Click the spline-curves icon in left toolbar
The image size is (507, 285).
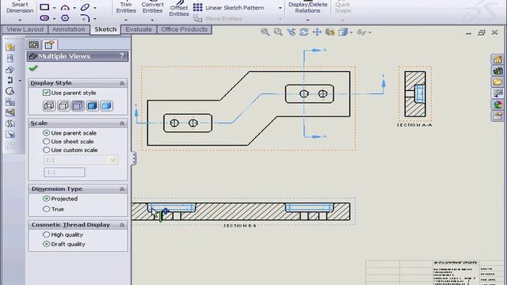pyautogui.click(x=10, y=123)
